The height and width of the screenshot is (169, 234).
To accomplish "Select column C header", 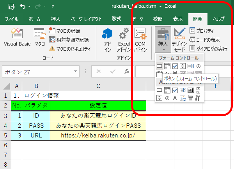I will pyautogui.click(x=98, y=86).
